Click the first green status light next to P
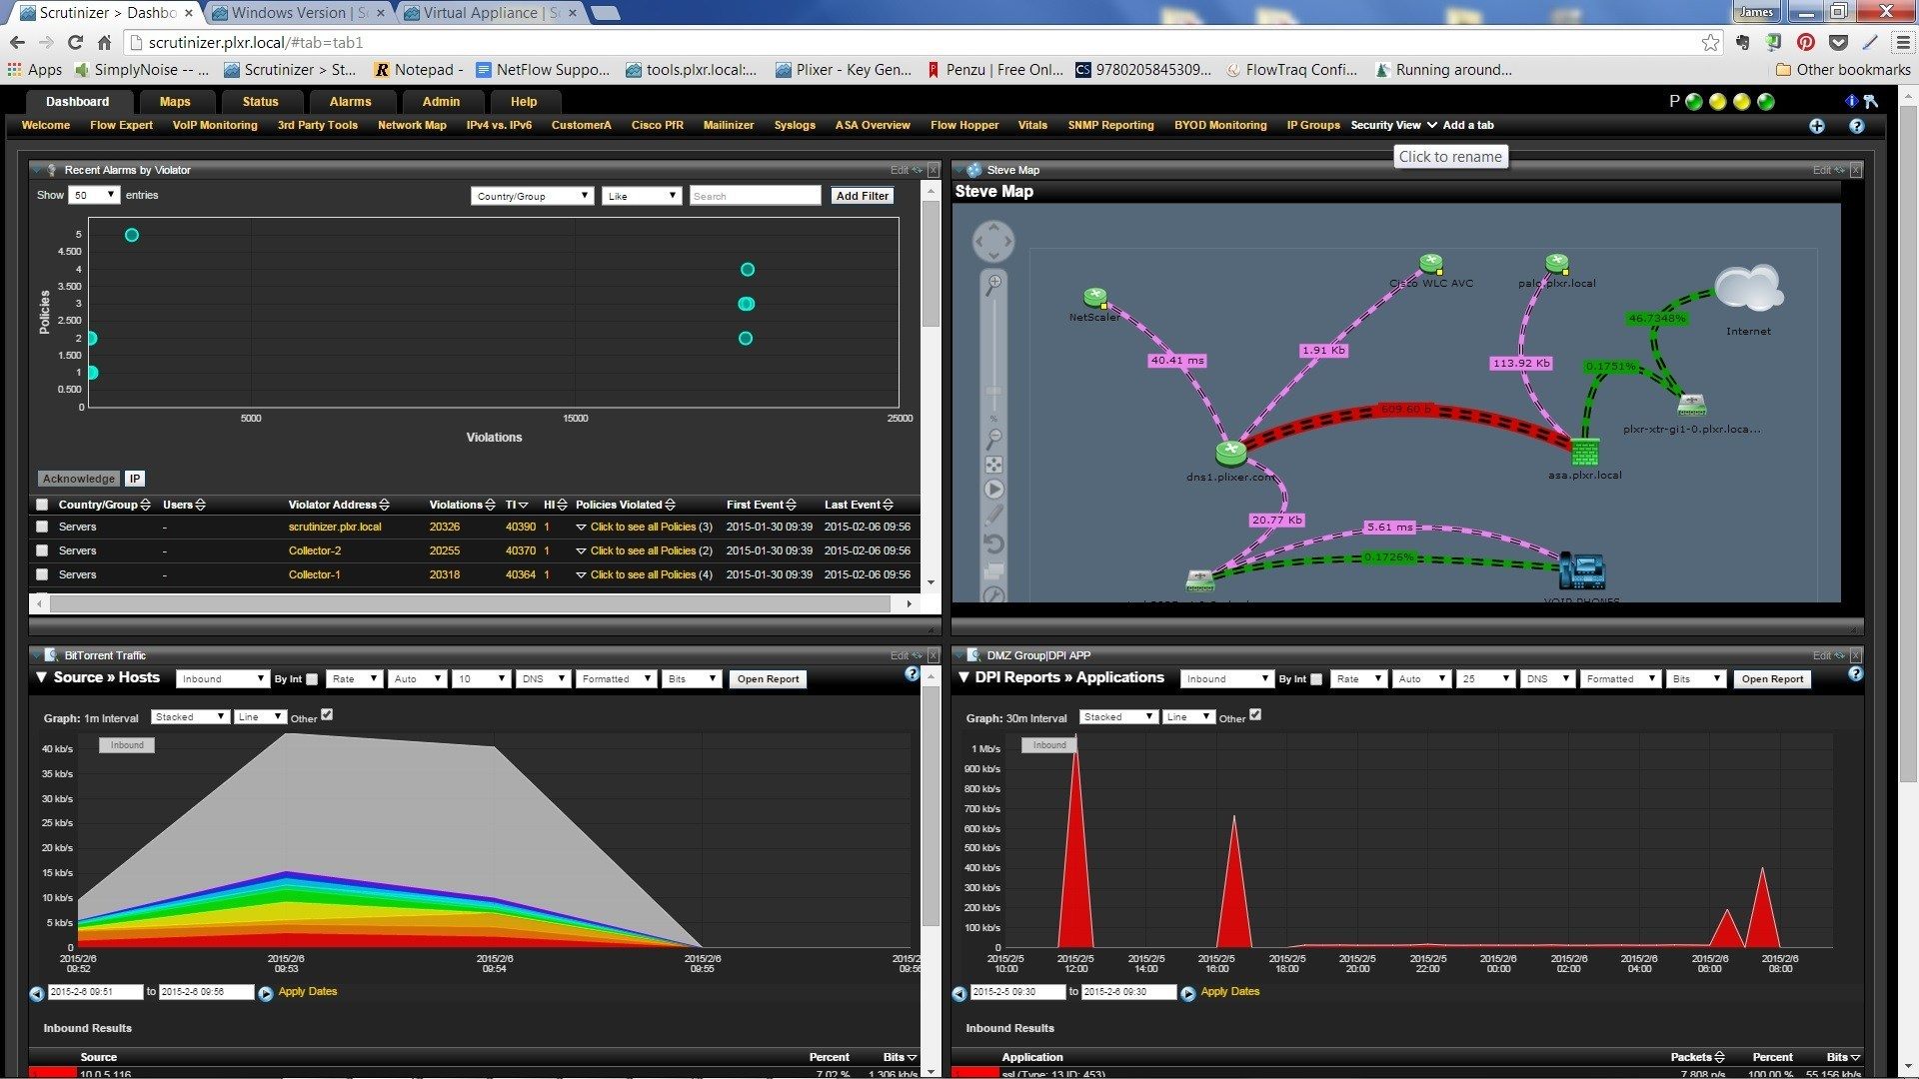1919x1079 pixels. (1693, 101)
